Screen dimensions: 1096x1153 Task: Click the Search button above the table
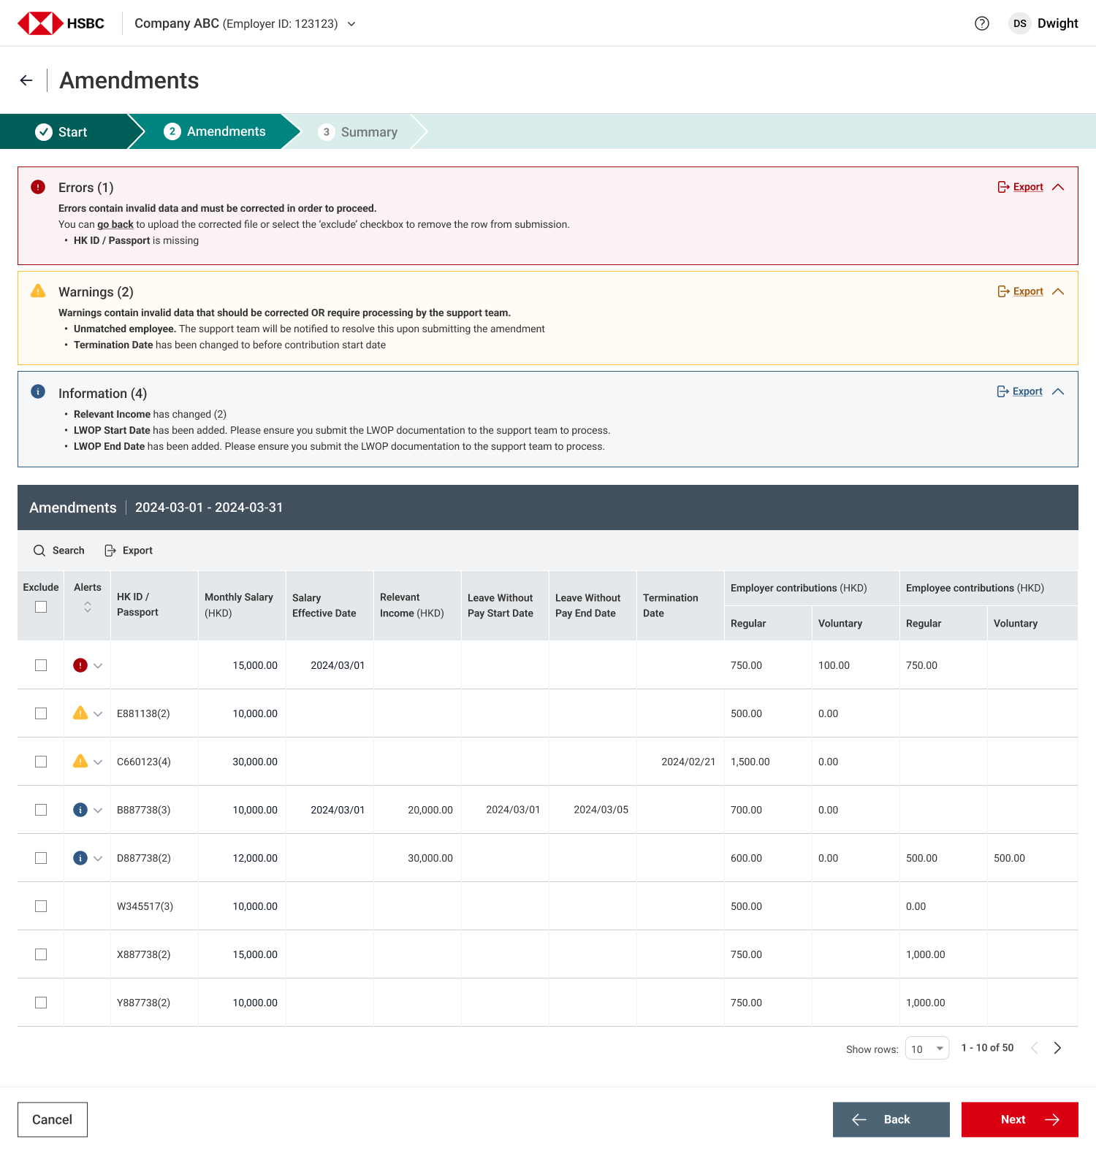point(59,551)
